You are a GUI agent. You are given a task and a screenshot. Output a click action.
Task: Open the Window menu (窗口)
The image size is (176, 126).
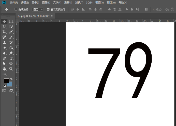(x=111, y=3)
